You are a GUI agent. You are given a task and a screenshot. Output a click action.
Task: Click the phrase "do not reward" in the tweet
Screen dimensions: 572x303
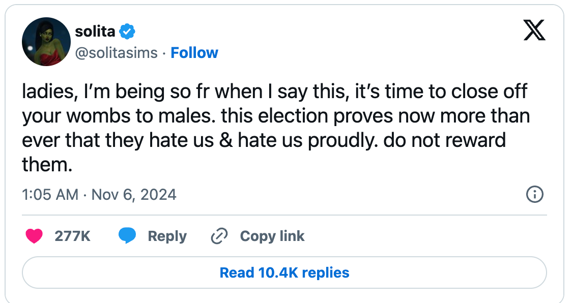(445, 140)
